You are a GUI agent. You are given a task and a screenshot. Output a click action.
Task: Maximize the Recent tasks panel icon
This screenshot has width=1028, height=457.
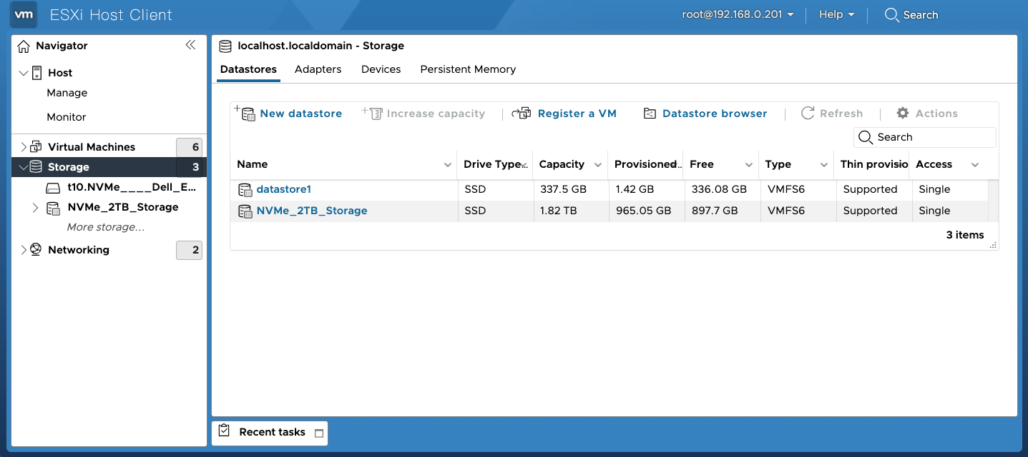click(x=319, y=433)
